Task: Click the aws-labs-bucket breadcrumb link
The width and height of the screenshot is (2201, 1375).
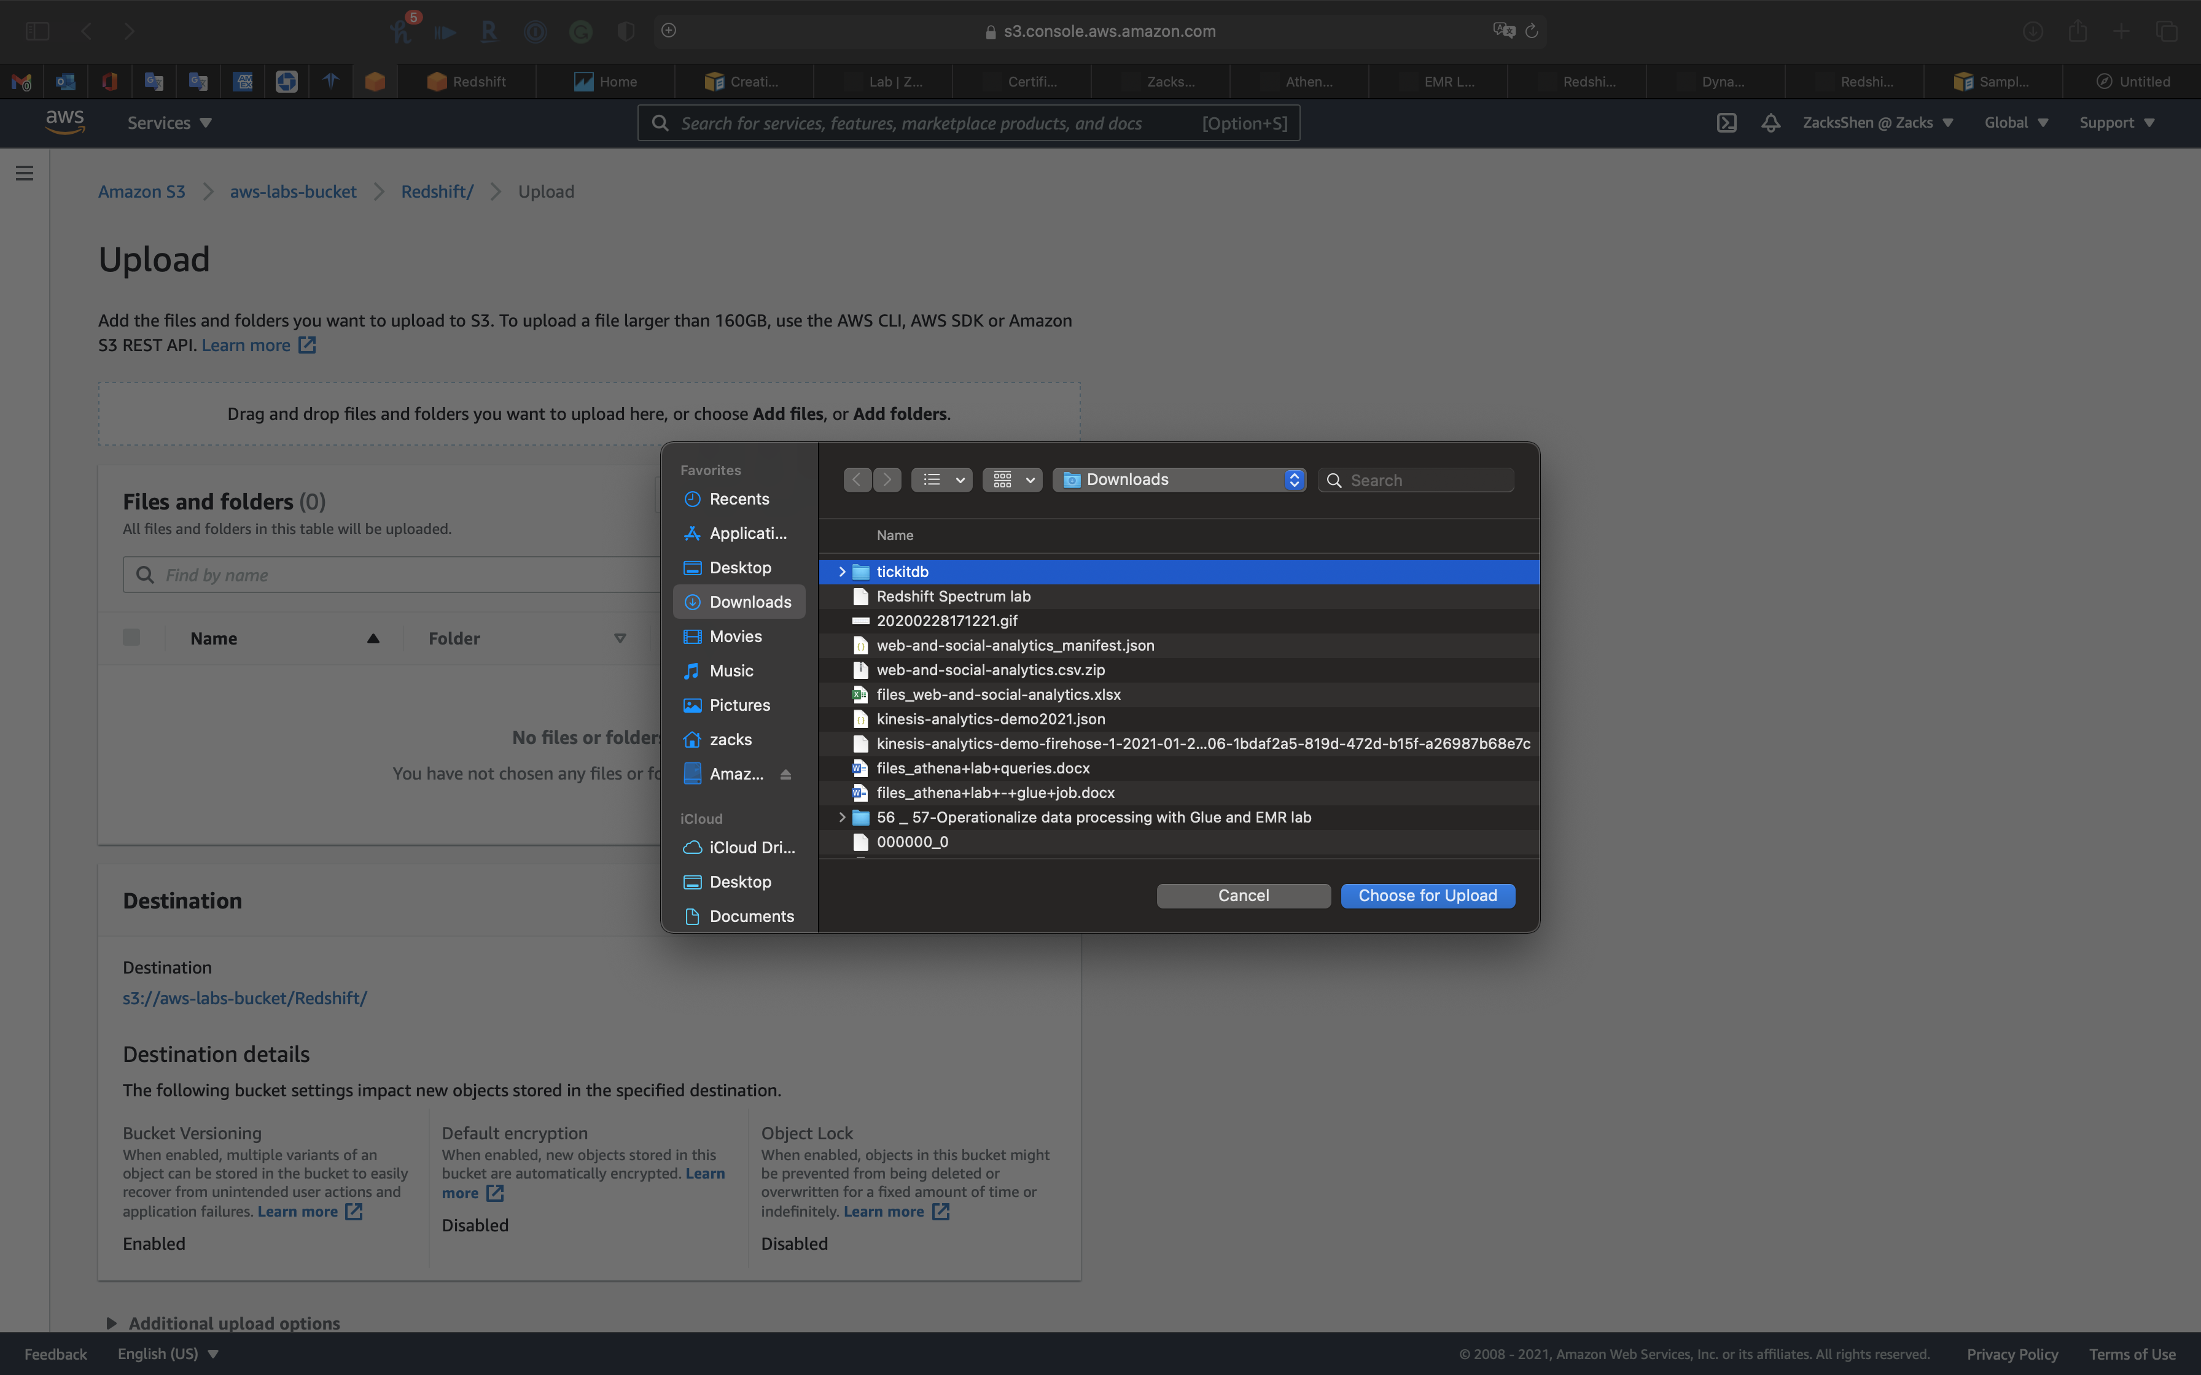Action: [x=293, y=192]
